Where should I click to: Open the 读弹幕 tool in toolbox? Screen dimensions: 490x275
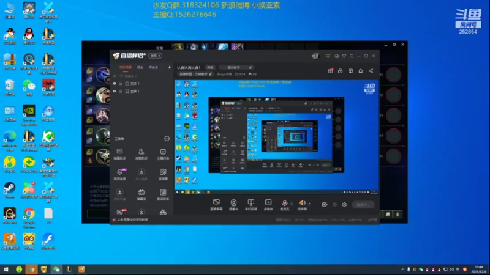tap(163, 174)
